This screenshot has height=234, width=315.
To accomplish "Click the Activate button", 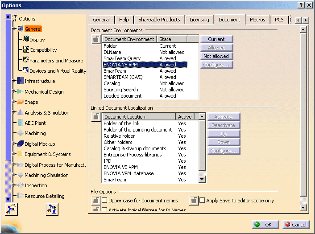I will (x=224, y=117).
